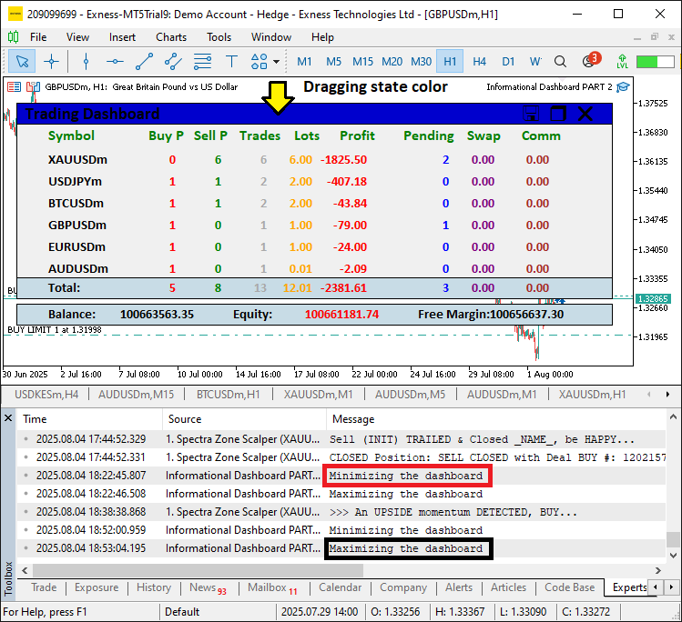Click the green connection status bar
The image size is (682, 622).
655,61
